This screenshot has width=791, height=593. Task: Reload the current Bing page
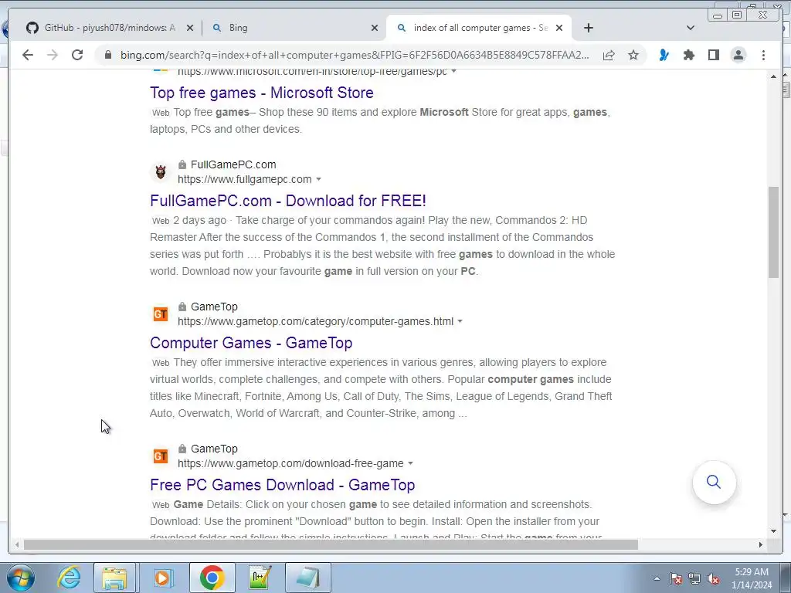click(77, 55)
